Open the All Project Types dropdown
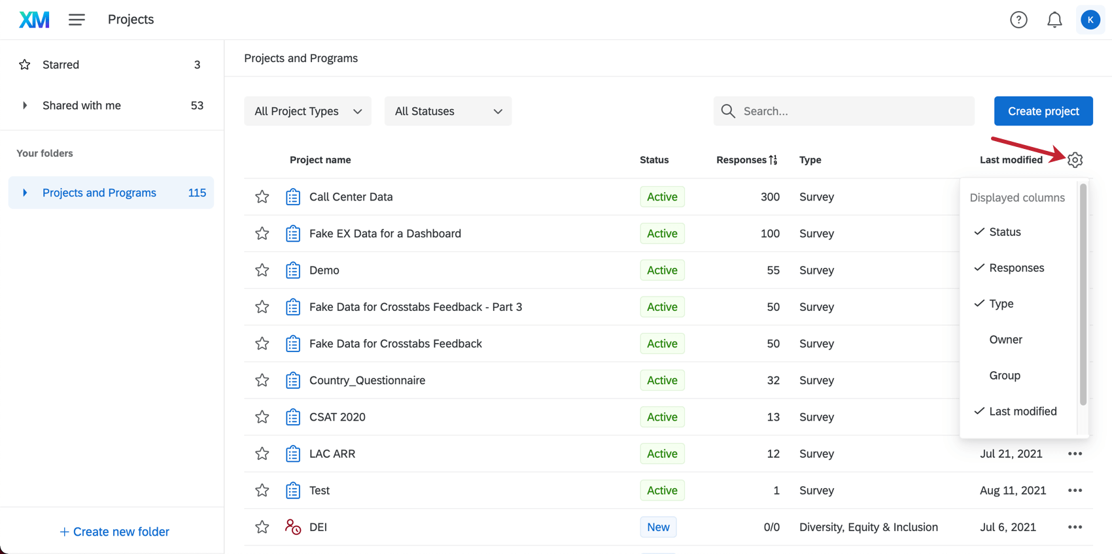The height and width of the screenshot is (554, 1112). pyautogui.click(x=307, y=111)
